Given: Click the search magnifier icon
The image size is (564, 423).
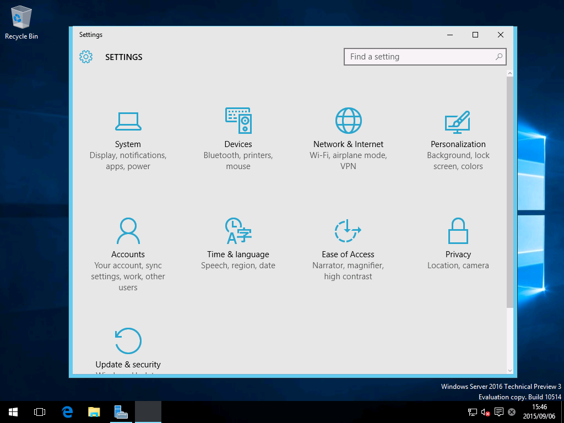Looking at the screenshot, I should [498, 57].
